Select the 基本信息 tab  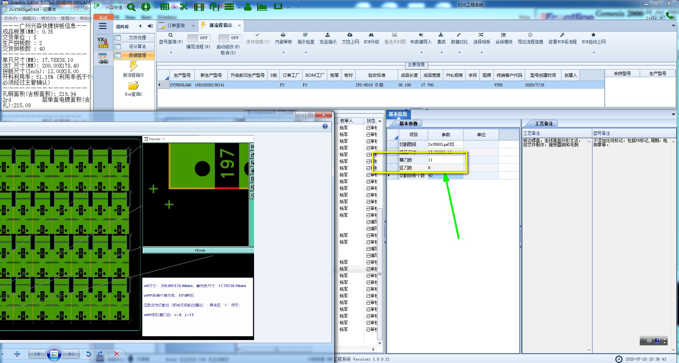coord(398,114)
